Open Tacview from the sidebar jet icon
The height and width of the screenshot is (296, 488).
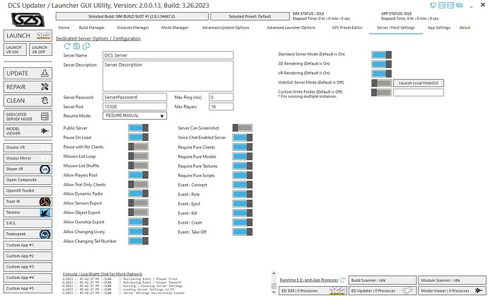click(x=28, y=212)
